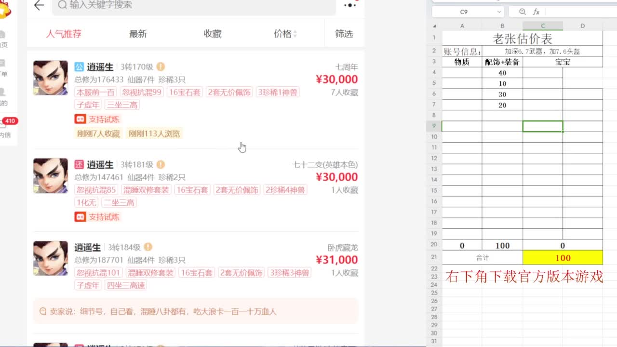Click the 刚刚113人浏览 label

coord(154,133)
